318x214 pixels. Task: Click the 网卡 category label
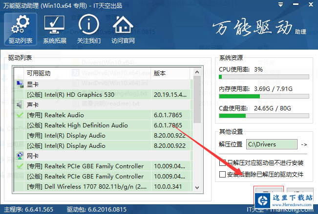click(x=33, y=156)
